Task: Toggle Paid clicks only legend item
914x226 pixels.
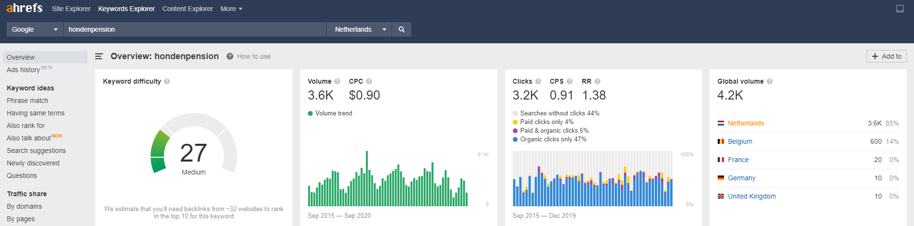Action: pos(543,122)
